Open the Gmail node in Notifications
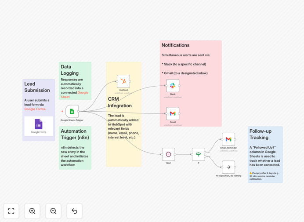Screen dimensions: 304x222 173,113
